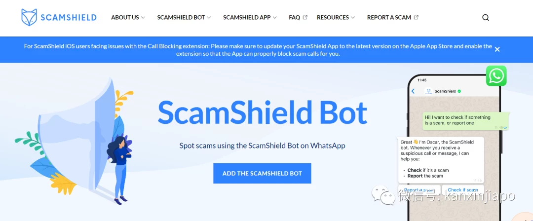This screenshot has height=221, width=533.
Task: Open the Report a Scam menu item
Action: pyautogui.click(x=389, y=17)
